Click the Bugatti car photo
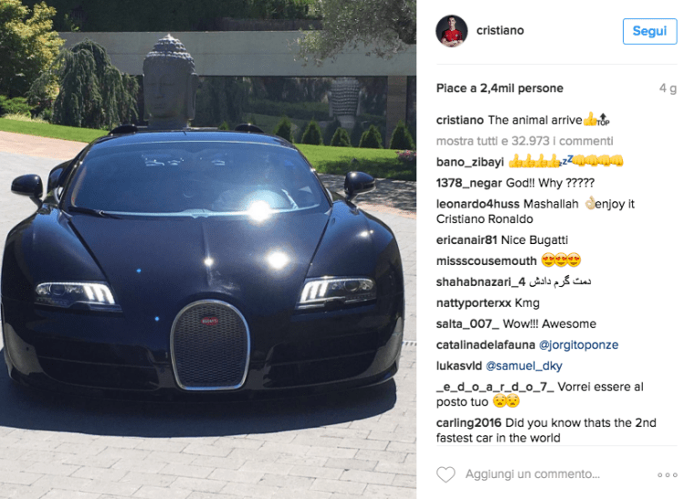This screenshot has width=694, height=499. (208, 249)
